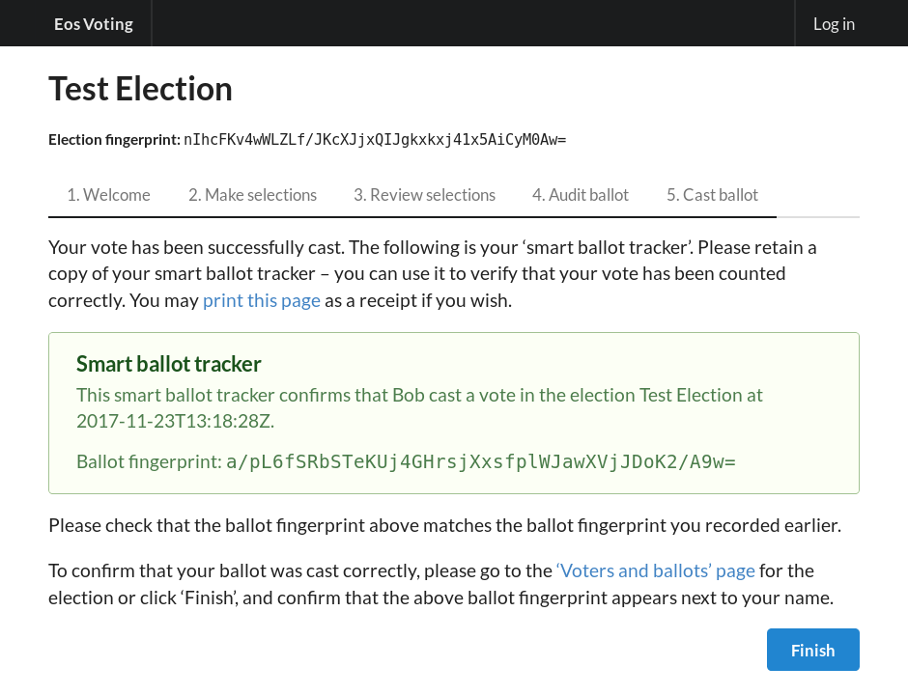Open the Eos Voting home link
Image resolution: width=908 pixels, height=695 pixels.
click(94, 24)
